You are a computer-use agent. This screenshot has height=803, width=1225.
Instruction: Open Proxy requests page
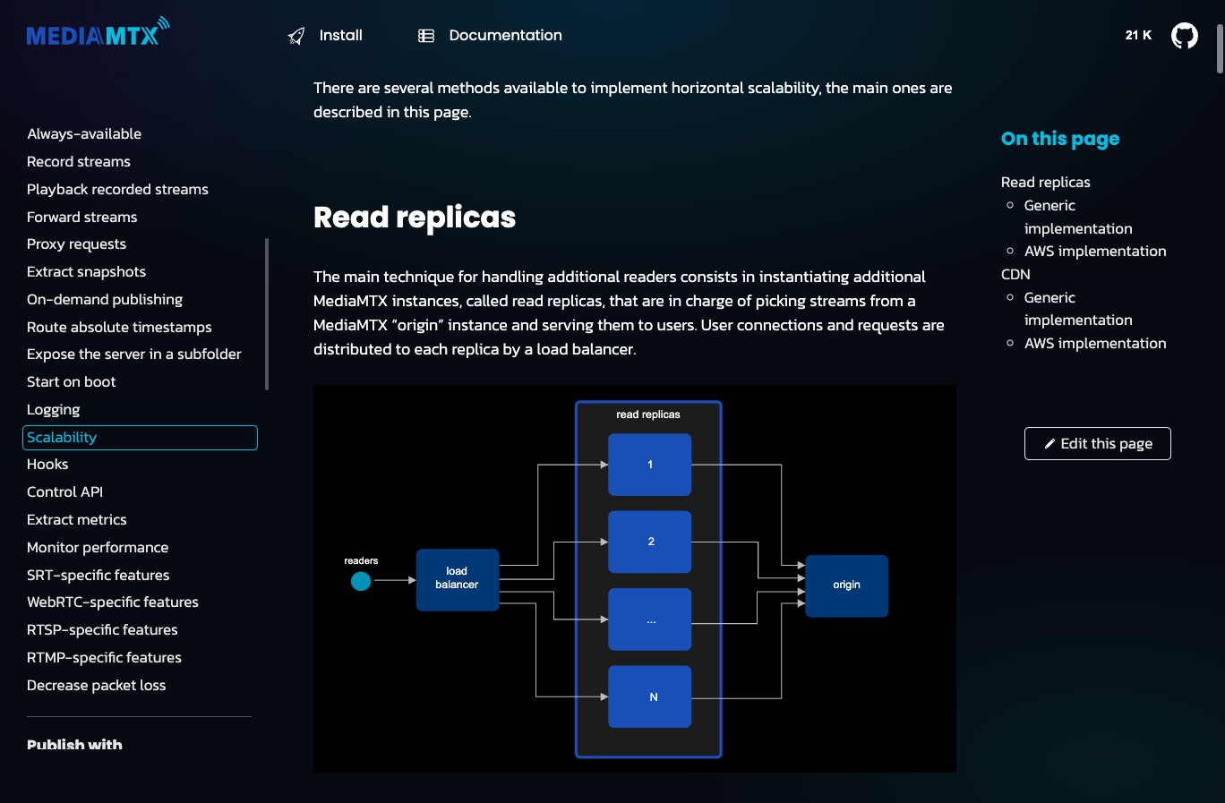pos(76,244)
